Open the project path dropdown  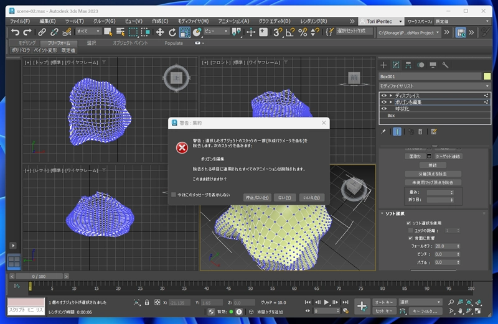(409, 32)
